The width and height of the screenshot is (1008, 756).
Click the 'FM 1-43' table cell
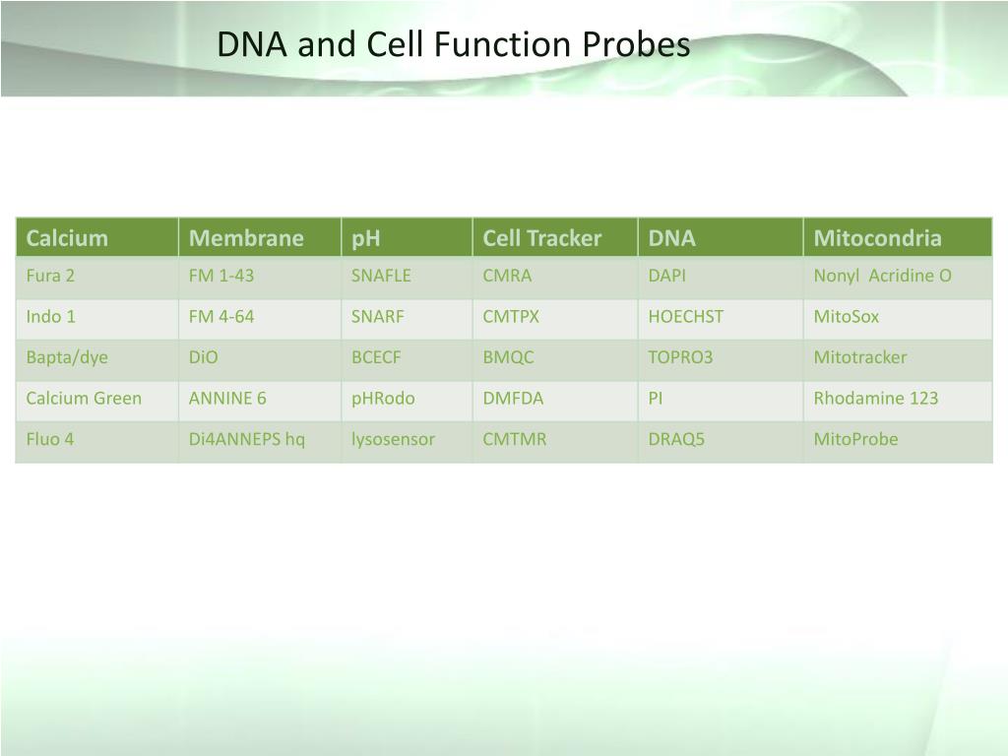[x=260, y=278]
